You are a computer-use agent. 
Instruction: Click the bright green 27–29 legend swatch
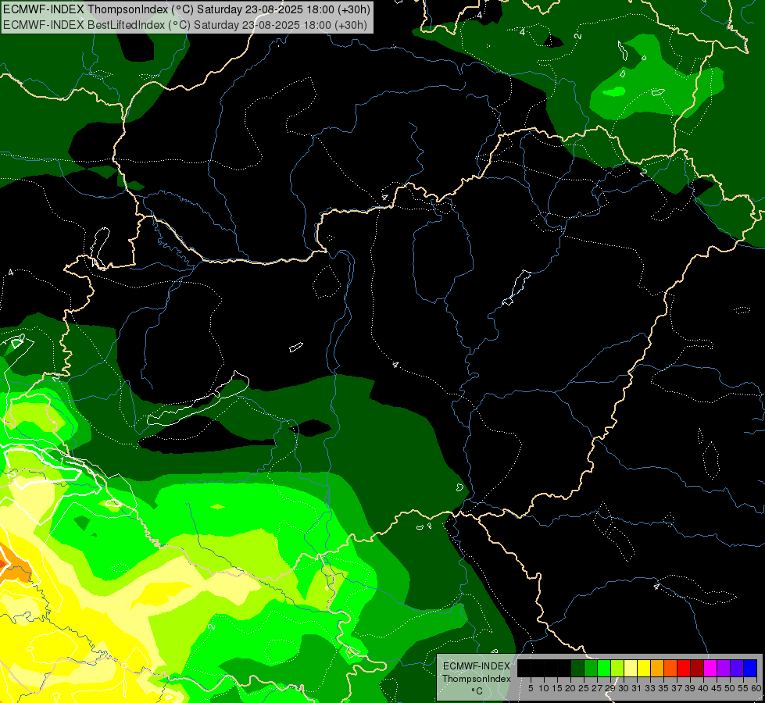point(604,669)
